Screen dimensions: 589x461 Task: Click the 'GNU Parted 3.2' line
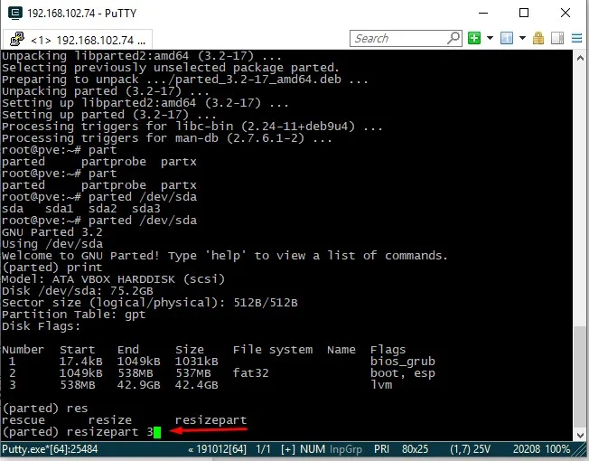(51, 232)
